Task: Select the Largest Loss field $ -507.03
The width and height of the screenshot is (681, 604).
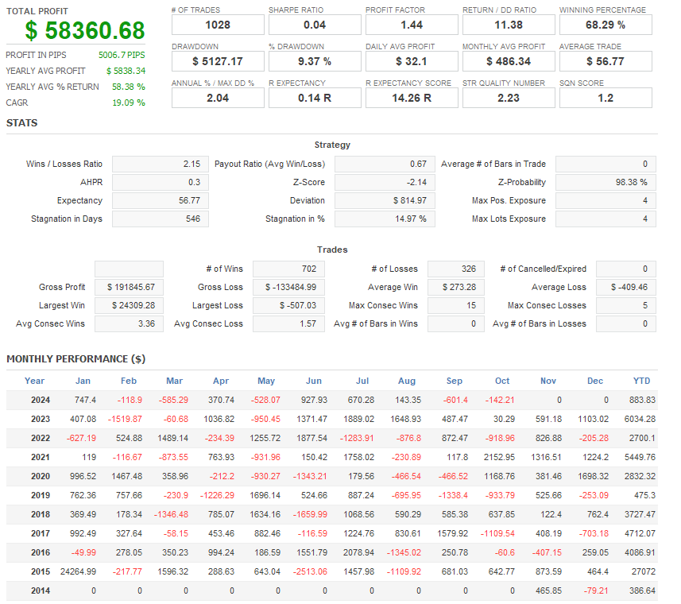Action: (x=288, y=306)
